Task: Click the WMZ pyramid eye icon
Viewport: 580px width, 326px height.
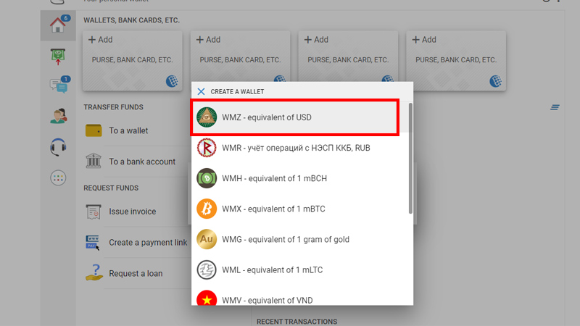Action: 207,117
